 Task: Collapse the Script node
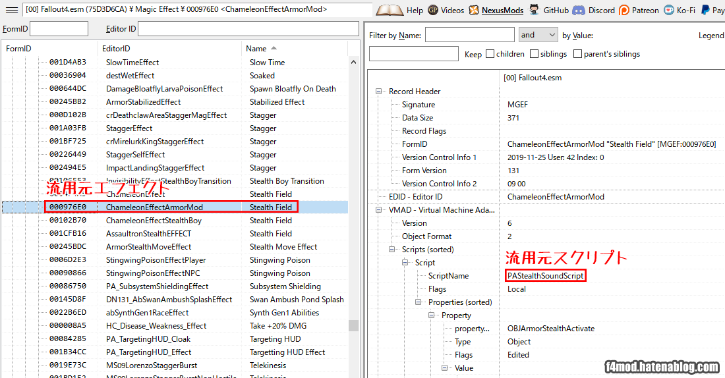pos(405,263)
